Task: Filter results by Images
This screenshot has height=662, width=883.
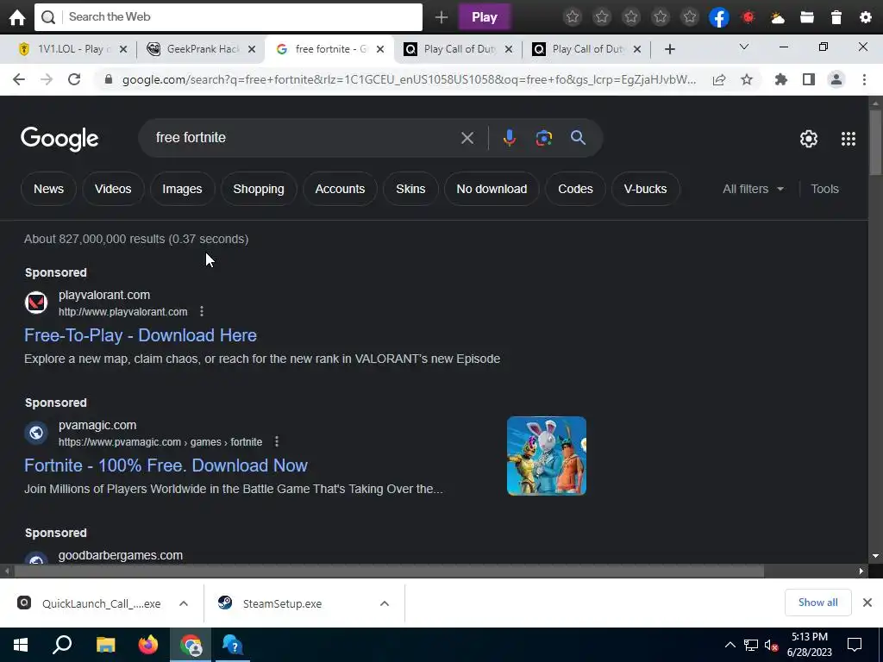Action: tap(182, 189)
